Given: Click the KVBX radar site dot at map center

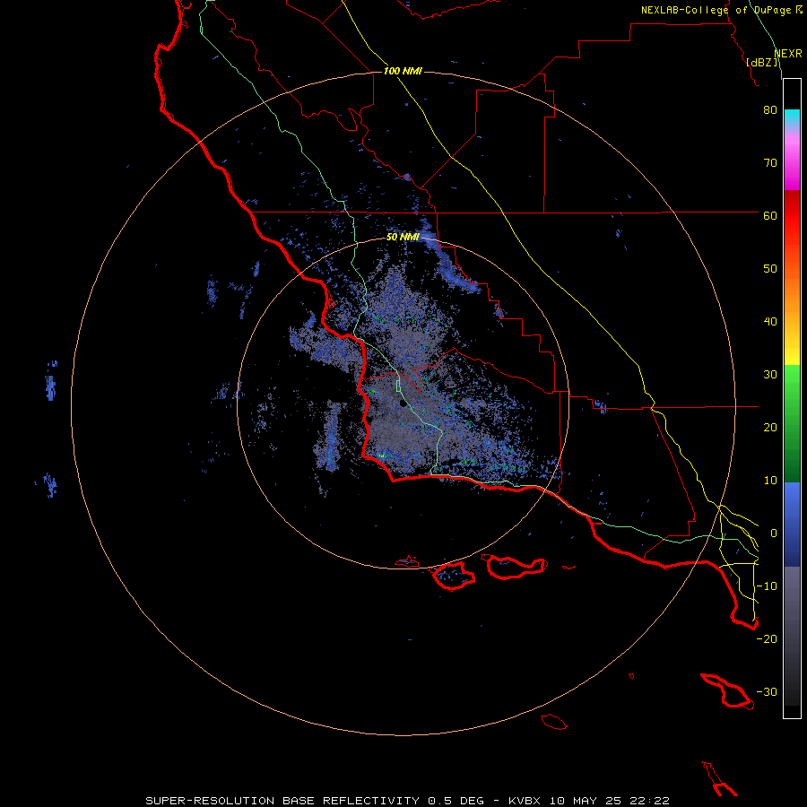Looking at the screenshot, I should point(403,403).
